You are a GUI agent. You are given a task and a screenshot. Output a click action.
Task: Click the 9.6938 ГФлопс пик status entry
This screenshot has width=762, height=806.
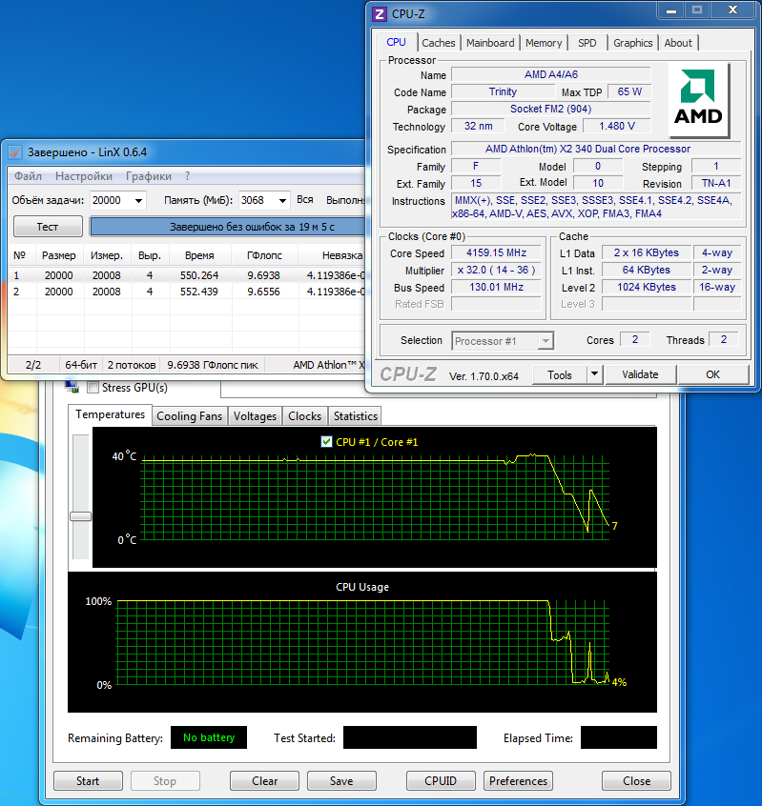(x=213, y=365)
